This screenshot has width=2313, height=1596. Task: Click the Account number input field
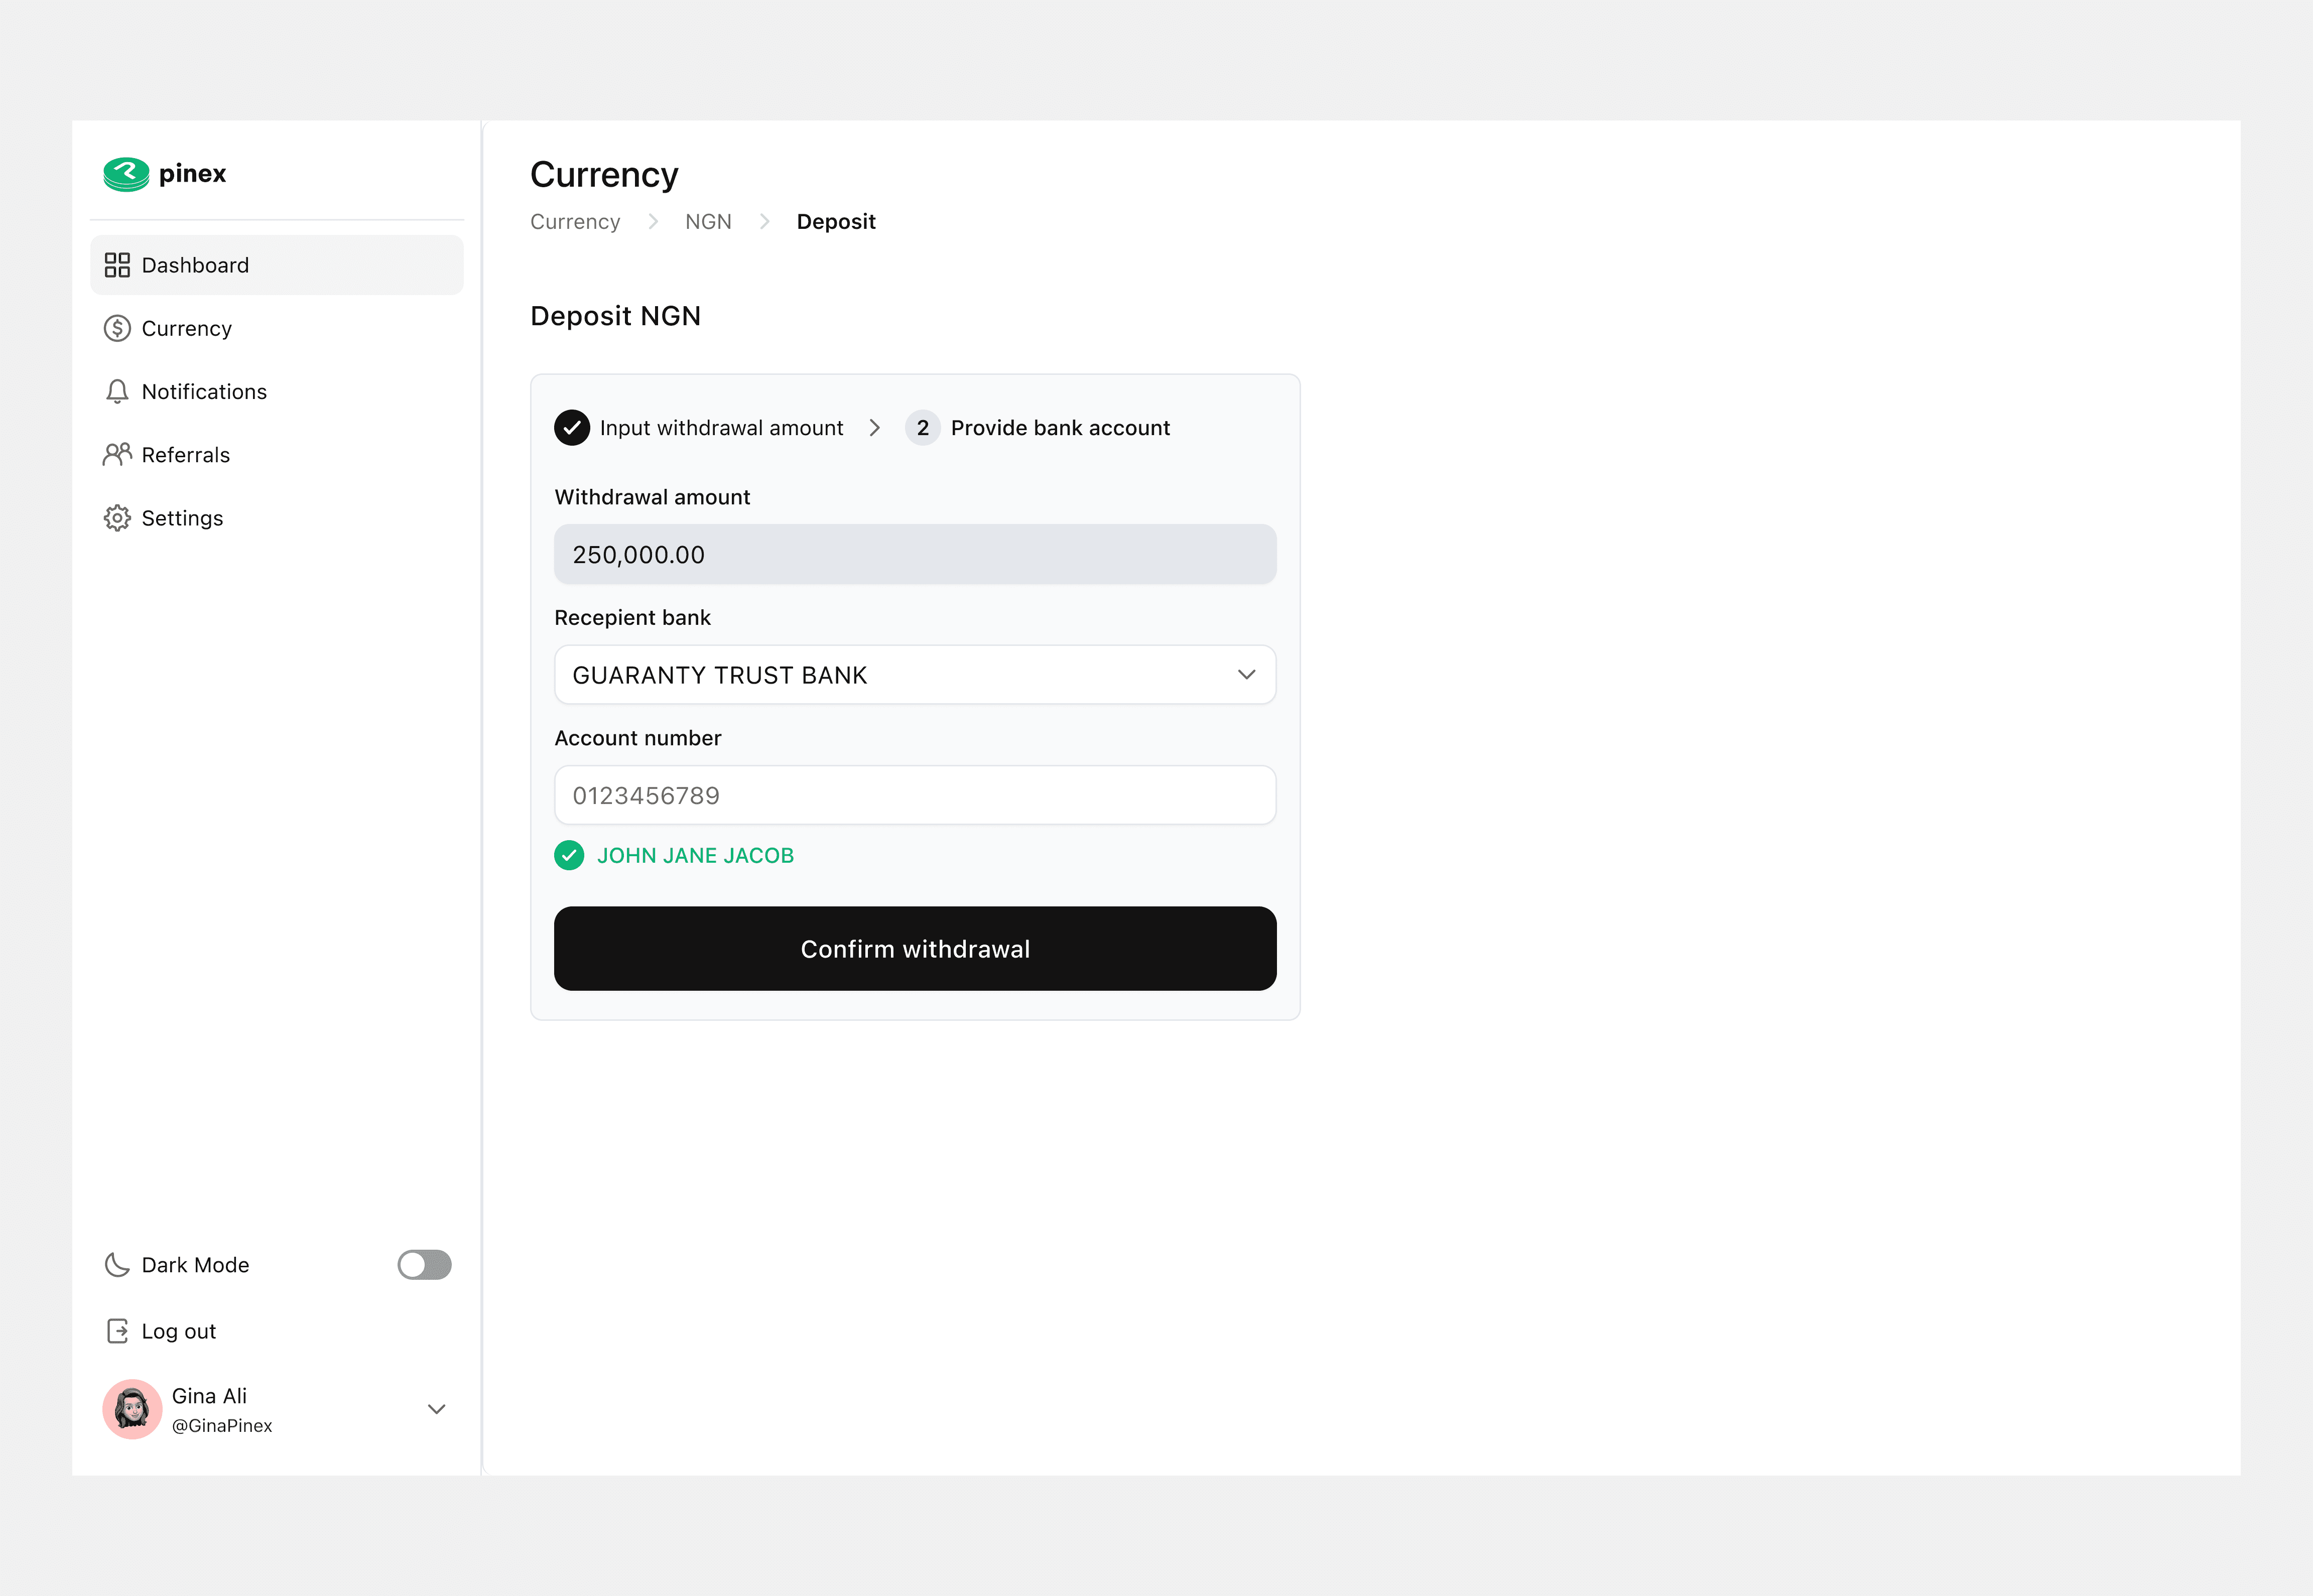pyautogui.click(x=914, y=794)
